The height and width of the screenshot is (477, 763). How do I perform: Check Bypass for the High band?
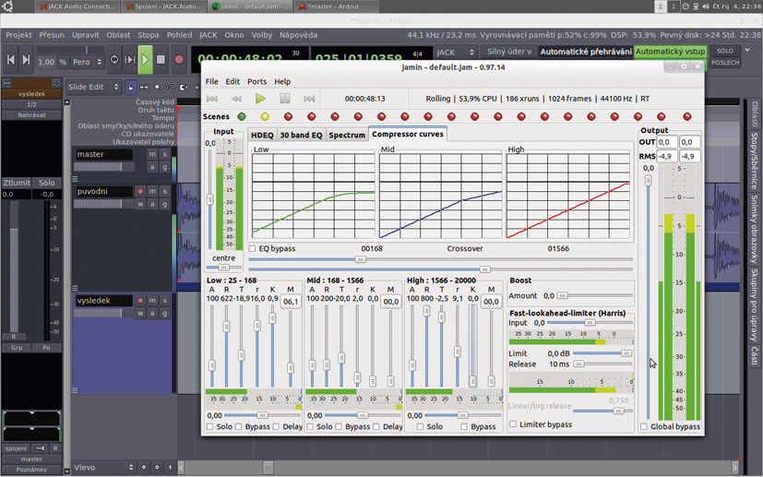pyautogui.click(x=464, y=427)
